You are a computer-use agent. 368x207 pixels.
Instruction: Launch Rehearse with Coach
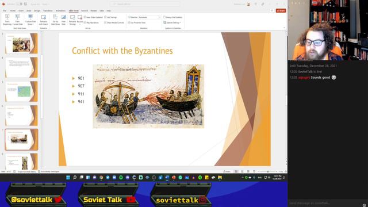pyautogui.click(x=44, y=20)
